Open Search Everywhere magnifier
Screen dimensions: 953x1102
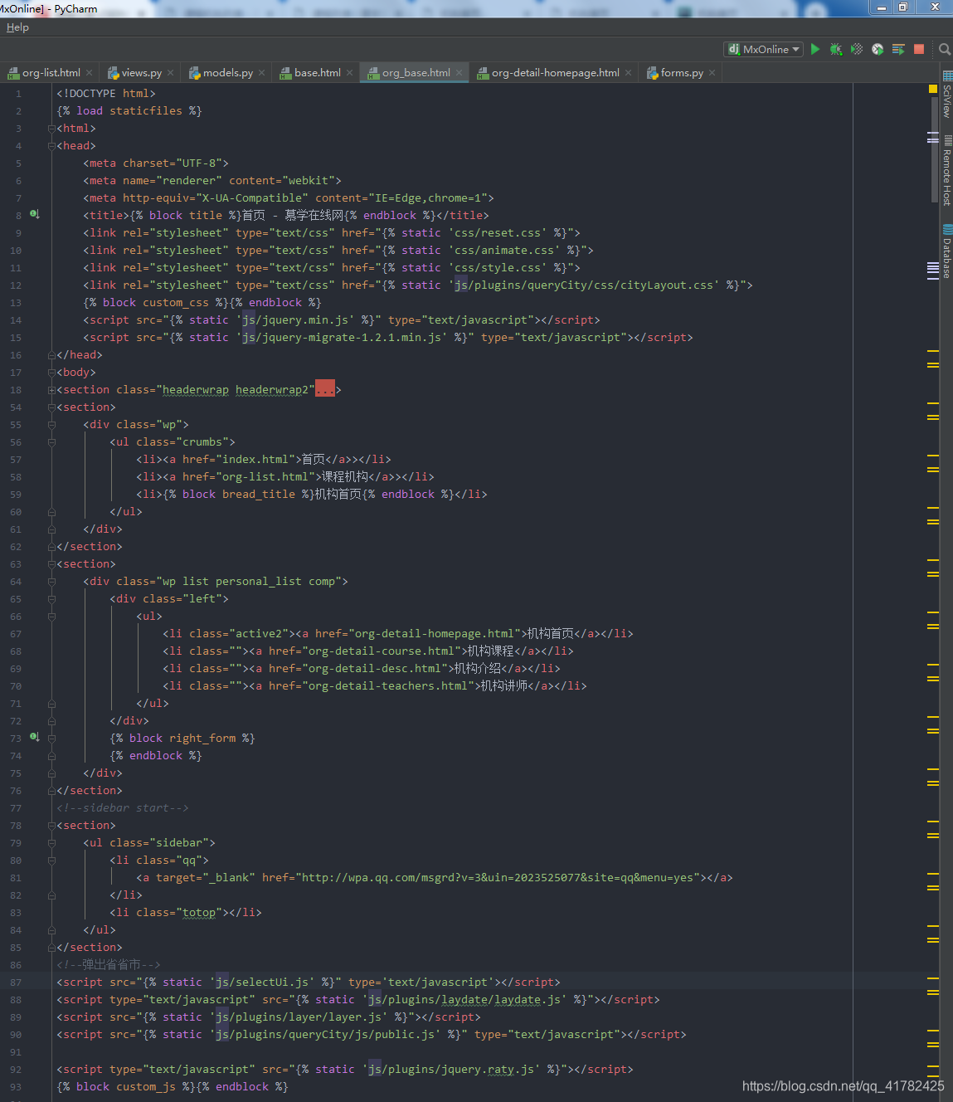tap(945, 49)
